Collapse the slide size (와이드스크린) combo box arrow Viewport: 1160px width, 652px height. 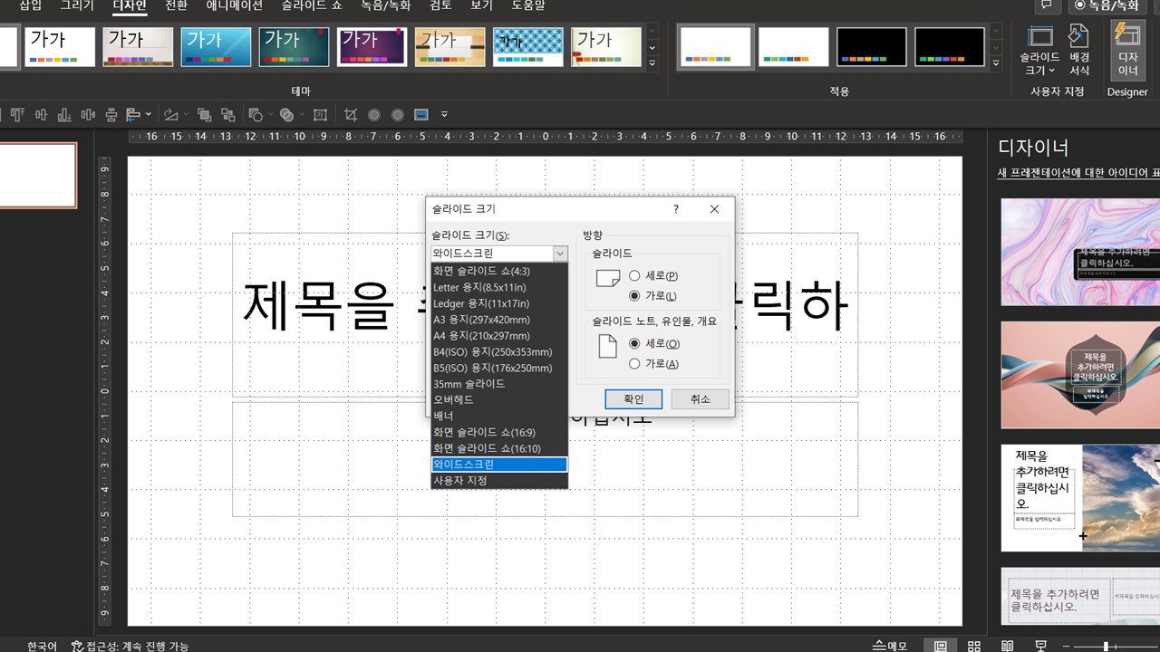coord(560,254)
